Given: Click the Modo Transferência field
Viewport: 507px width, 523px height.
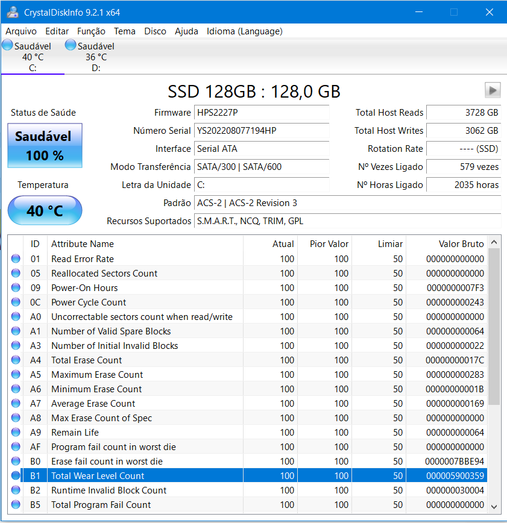Looking at the screenshot, I should [x=262, y=166].
